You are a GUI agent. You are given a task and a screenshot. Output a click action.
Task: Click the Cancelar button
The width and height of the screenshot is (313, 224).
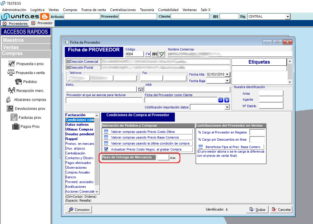coord(281,209)
